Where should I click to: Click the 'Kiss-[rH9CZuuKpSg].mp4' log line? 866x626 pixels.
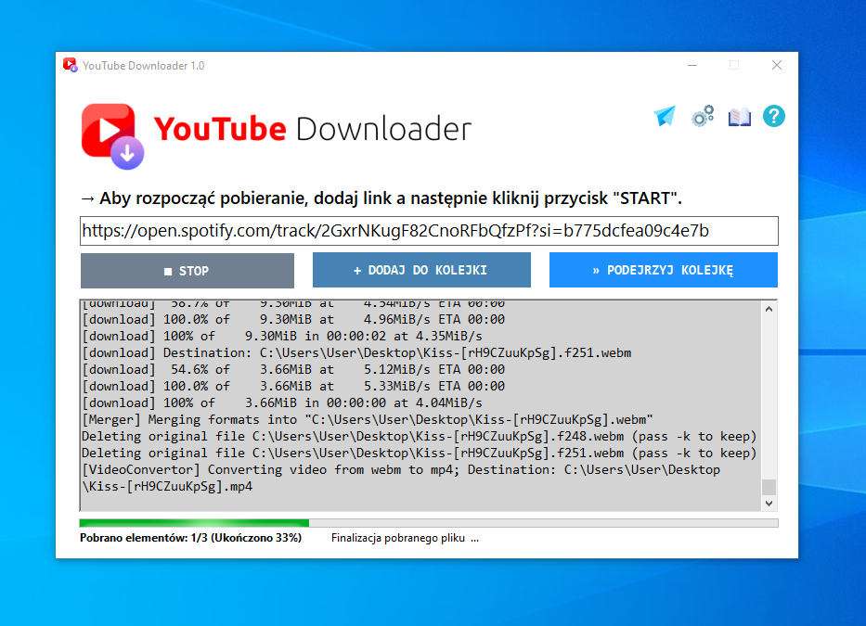point(167,486)
